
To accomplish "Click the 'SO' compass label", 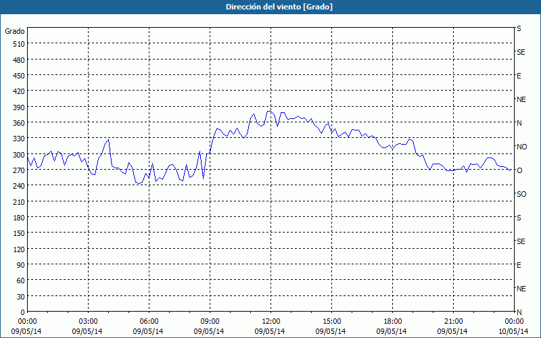I will point(521,194).
